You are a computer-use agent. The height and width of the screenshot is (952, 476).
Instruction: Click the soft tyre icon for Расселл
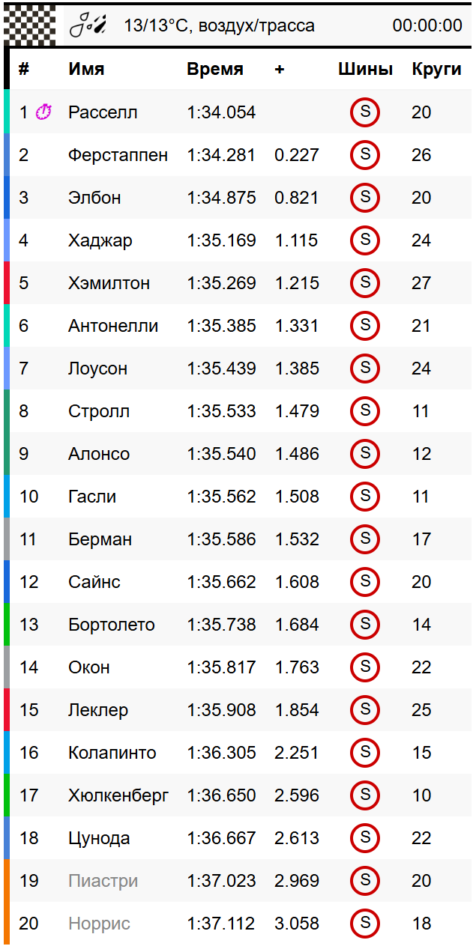(365, 112)
